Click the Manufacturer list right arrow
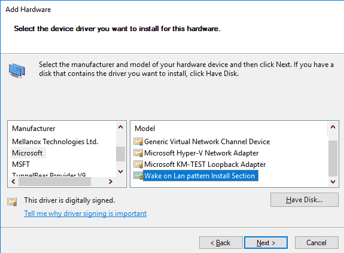The width and height of the screenshot is (344, 253). [x=111, y=182]
